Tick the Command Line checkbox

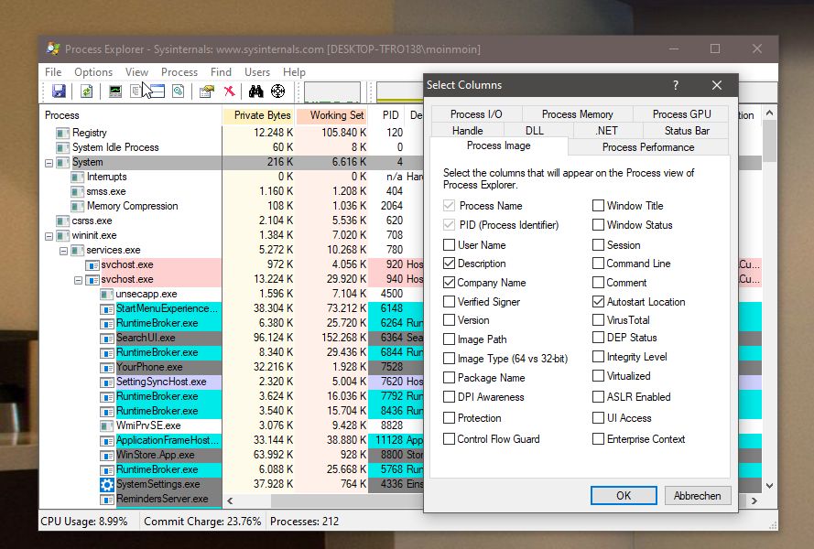[x=598, y=264]
